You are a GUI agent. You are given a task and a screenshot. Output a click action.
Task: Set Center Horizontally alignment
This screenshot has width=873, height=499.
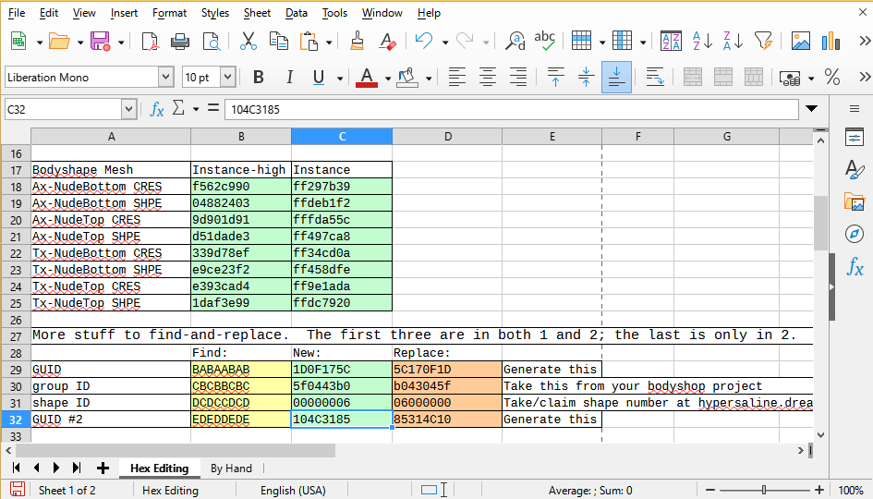pyautogui.click(x=487, y=78)
